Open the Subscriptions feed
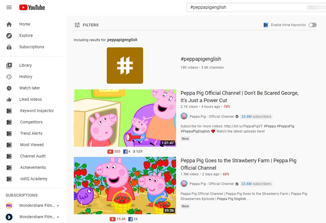Screen dimensions: 326x223 coord(31,47)
